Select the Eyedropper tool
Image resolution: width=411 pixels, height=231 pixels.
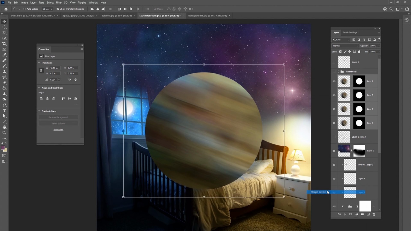point(4,55)
